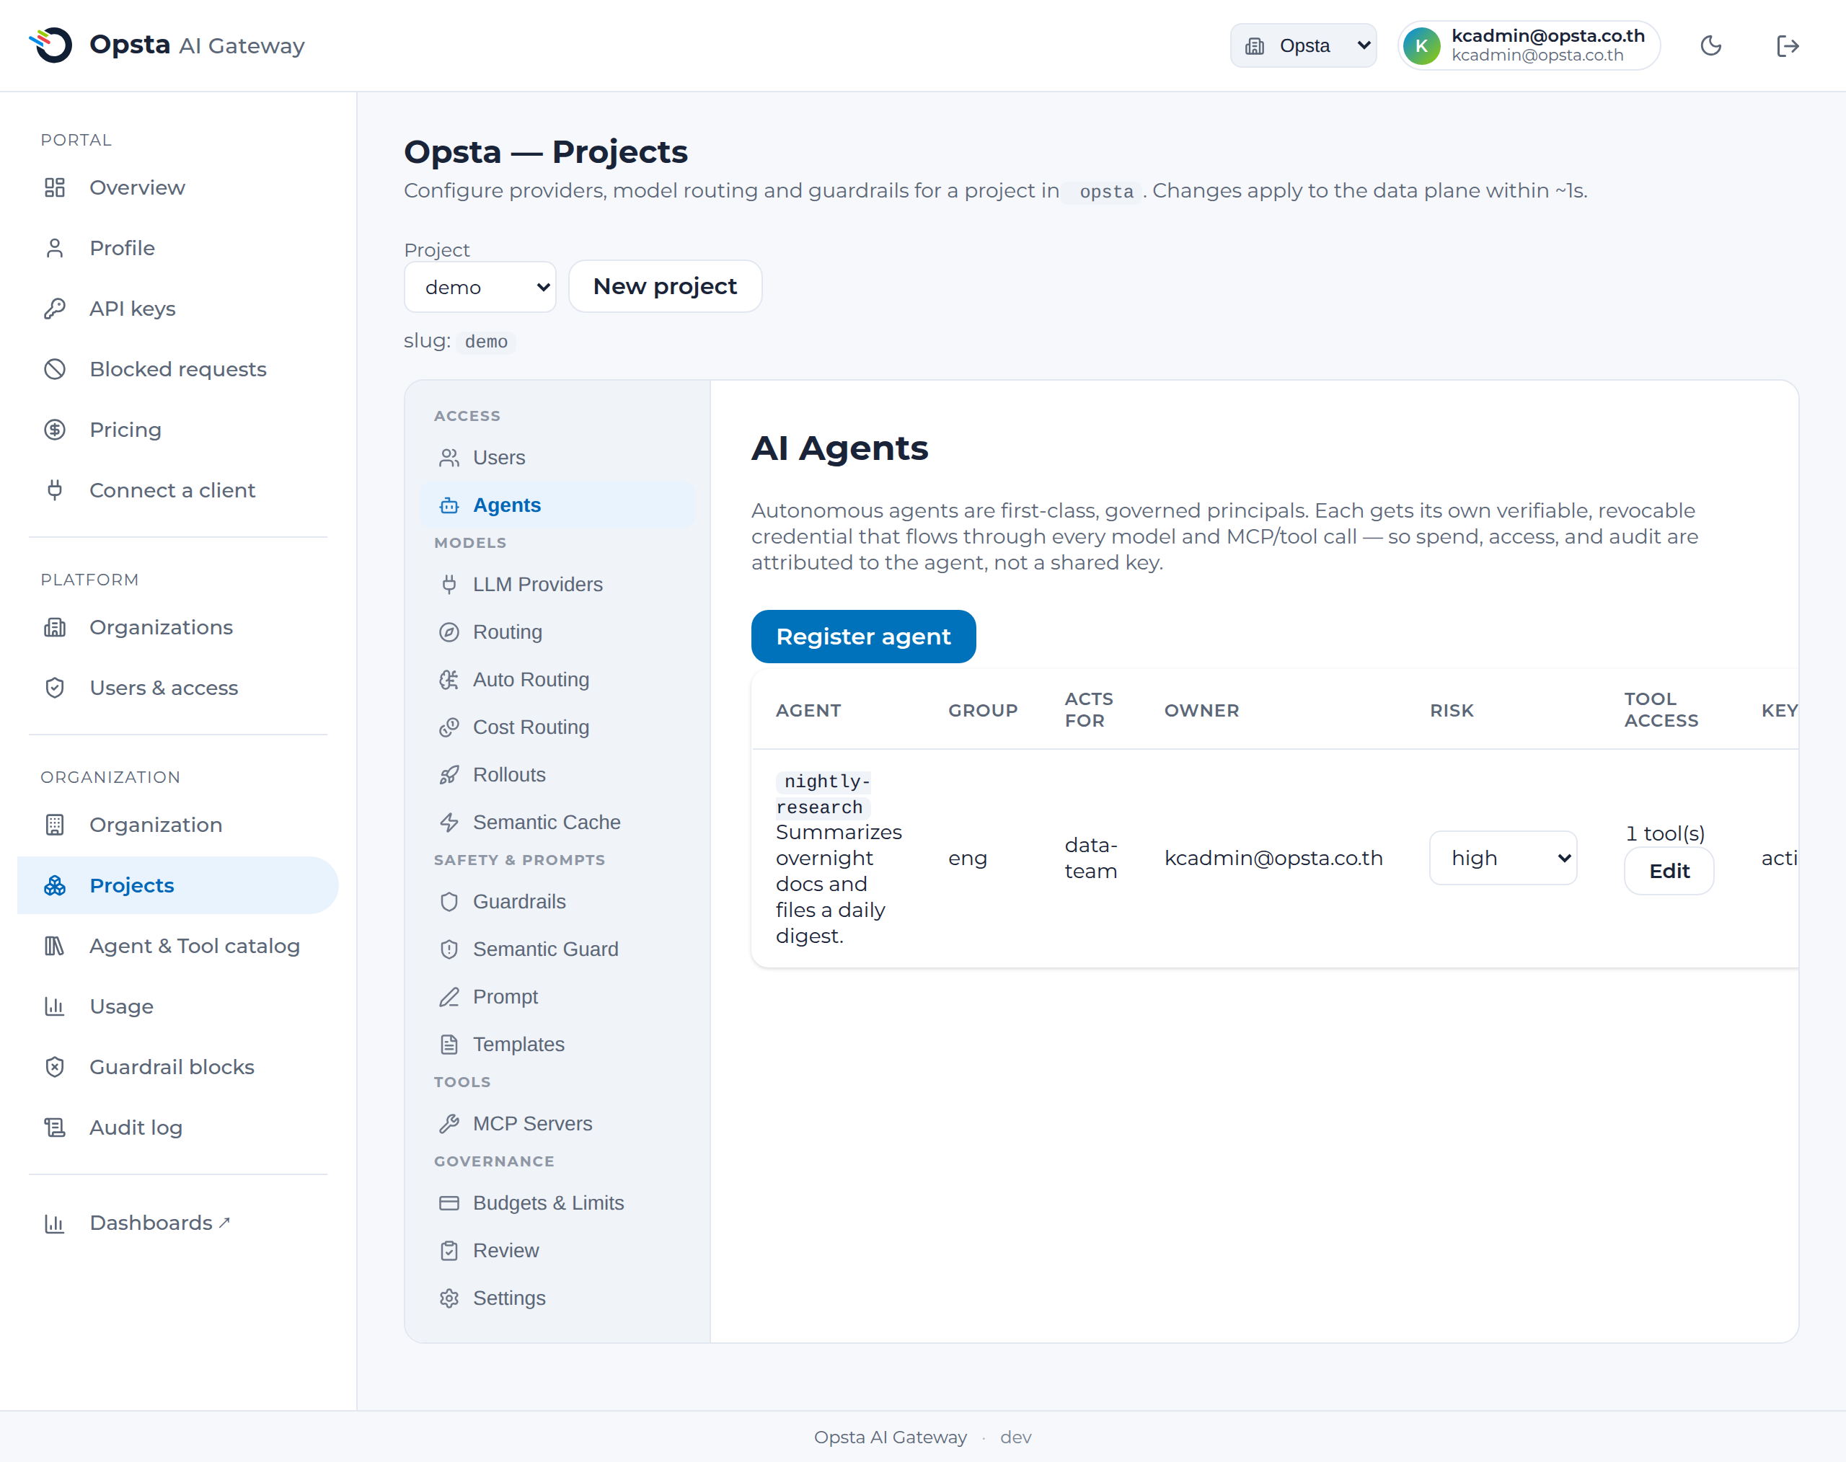Open Review under Governance

557,1251
